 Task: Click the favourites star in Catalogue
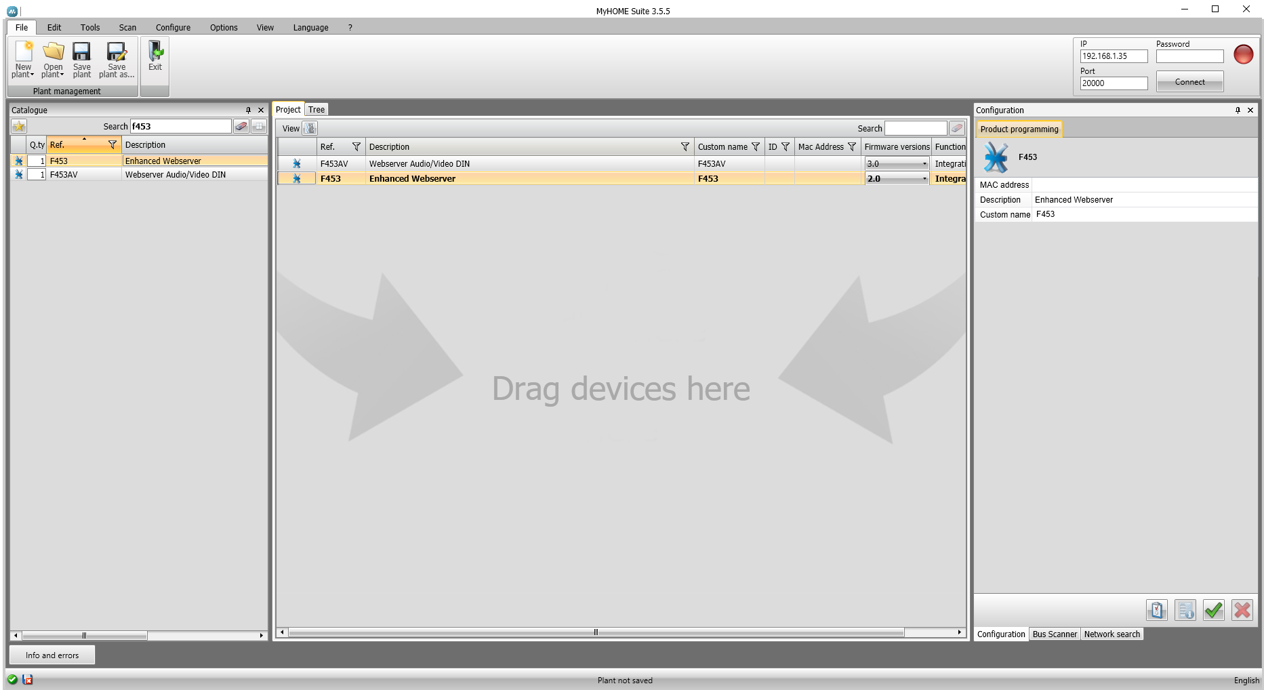(x=19, y=127)
